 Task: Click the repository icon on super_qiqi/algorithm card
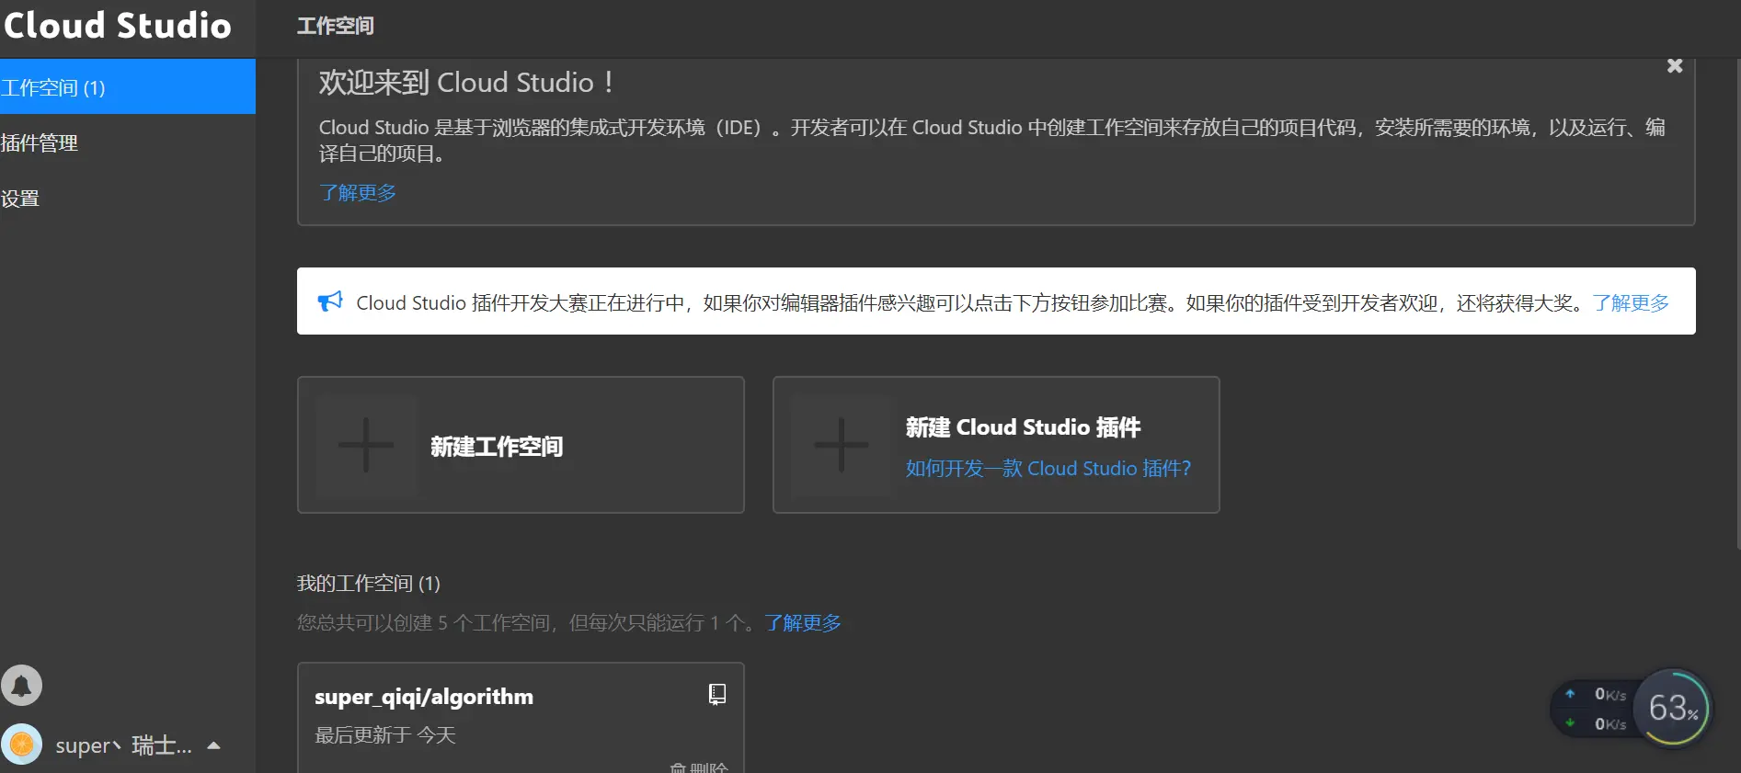pyautogui.click(x=717, y=694)
